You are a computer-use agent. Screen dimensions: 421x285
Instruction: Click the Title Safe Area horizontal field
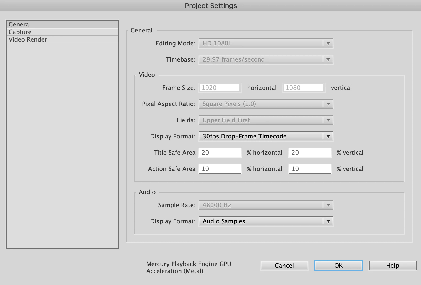pos(220,153)
